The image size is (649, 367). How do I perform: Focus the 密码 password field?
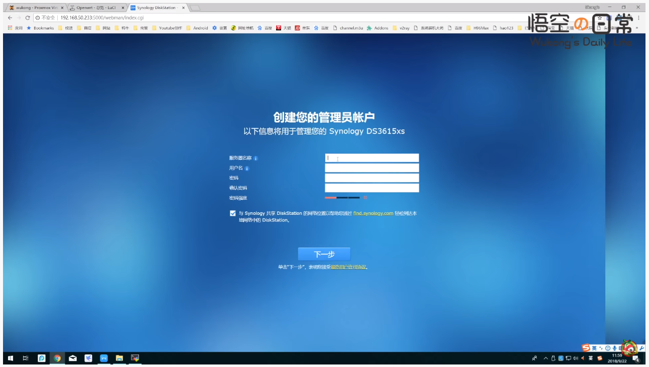[372, 178]
